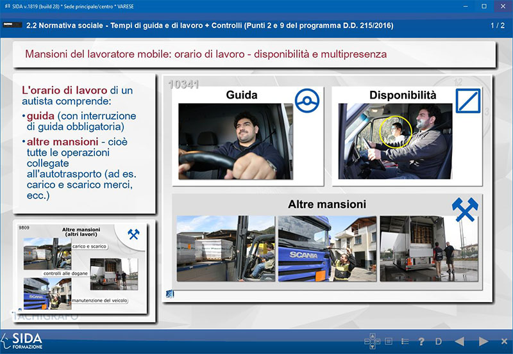Minimize the SIDA application window
Screen dimensions: 513x354
464,6
